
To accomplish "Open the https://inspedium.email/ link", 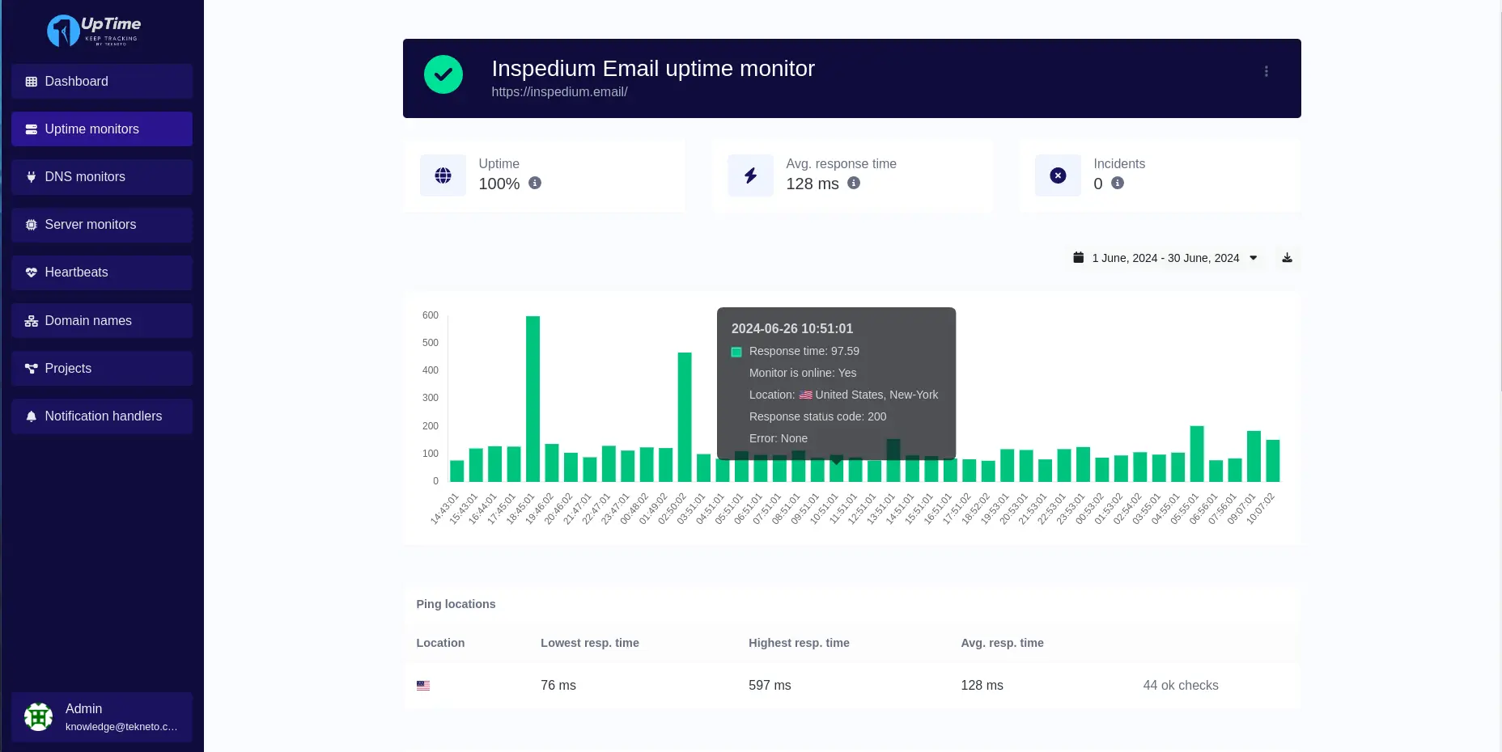I will click(559, 91).
